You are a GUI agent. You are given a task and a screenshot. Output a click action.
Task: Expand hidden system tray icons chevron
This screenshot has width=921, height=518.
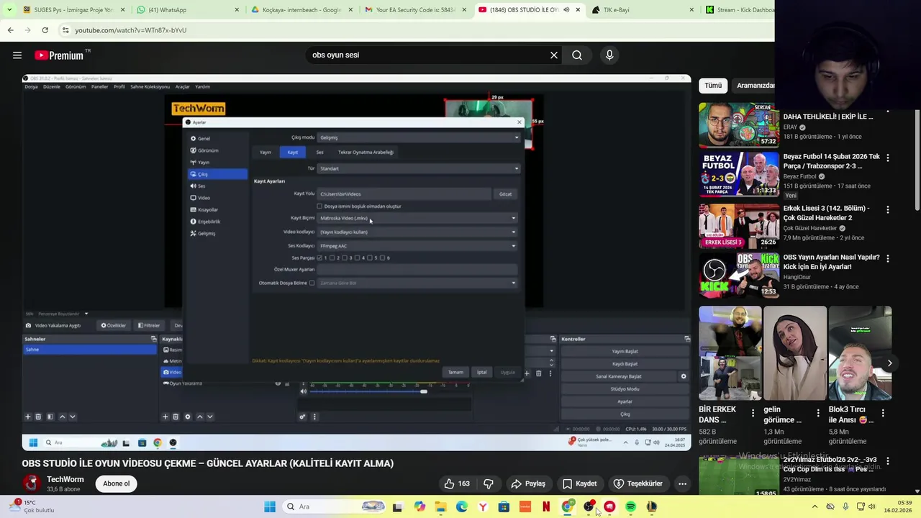click(x=815, y=506)
